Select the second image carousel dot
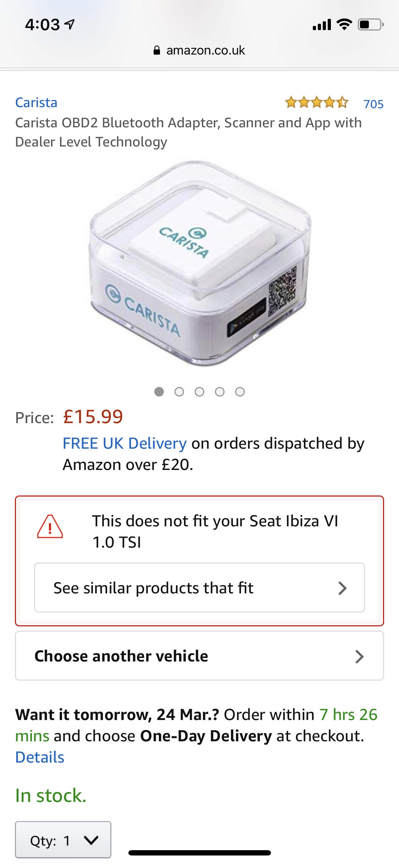 click(x=179, y=392)
